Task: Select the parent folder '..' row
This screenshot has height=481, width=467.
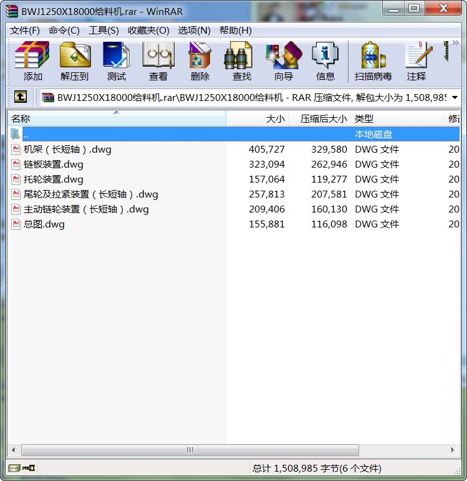Action: coord(233,135)
